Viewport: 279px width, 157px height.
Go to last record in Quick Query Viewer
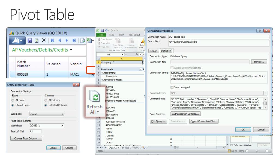click(x=74, y=41)
